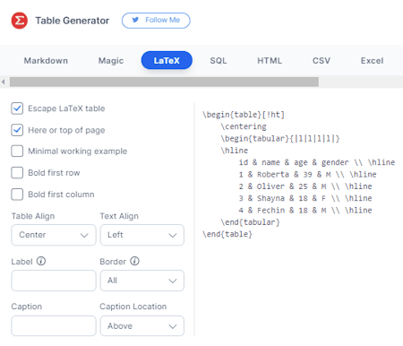Switch to the Markdown tab
Image resolution: width=403 pixels, height=346 pixels.
tap(46, 61)
